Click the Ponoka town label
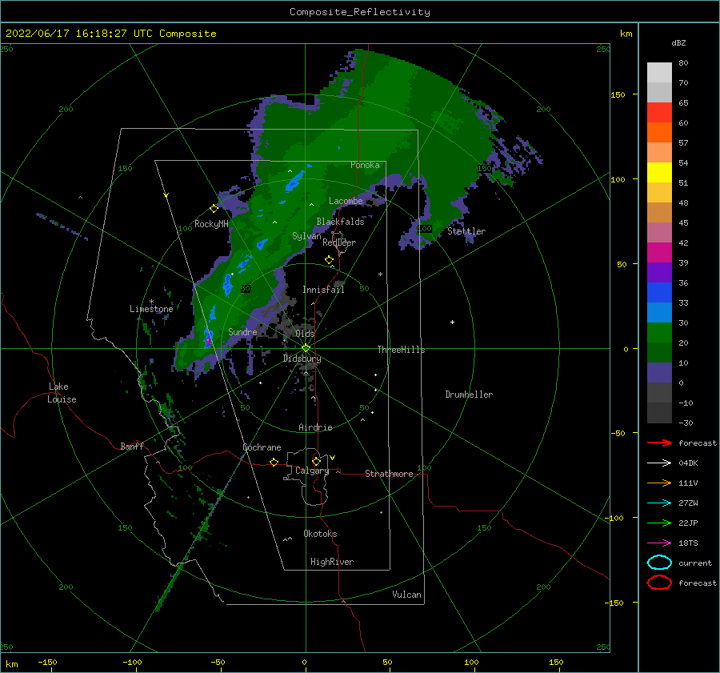This screenshot has height=673, width=720. click(x=365, y=165)
